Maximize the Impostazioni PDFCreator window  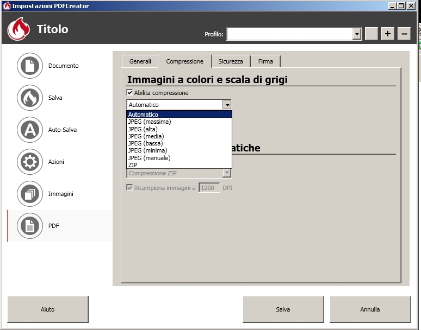401,6
